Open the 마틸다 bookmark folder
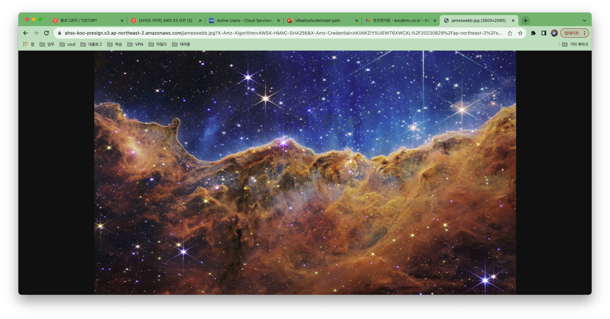 click(x=157, y=44)
